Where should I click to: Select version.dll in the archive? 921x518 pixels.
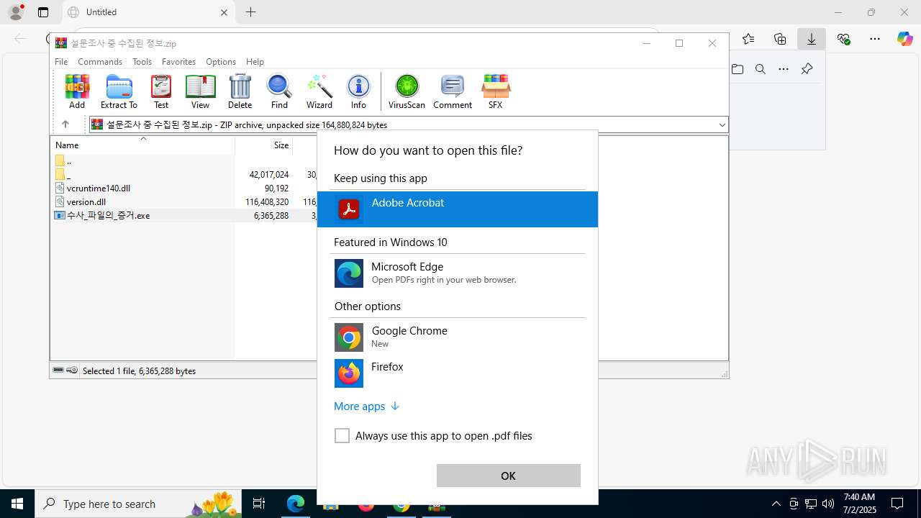(x=86, y=202)
